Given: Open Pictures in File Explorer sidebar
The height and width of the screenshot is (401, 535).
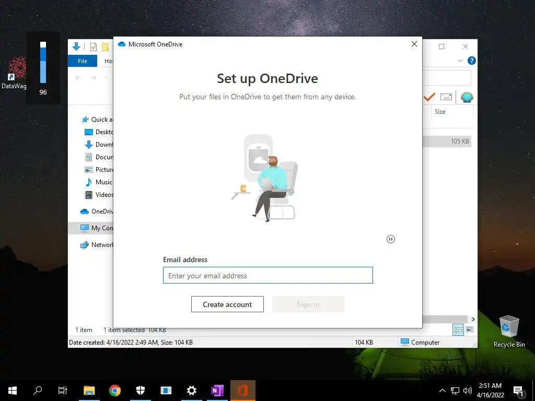Looking at the screenshot, I should [99, 170].
